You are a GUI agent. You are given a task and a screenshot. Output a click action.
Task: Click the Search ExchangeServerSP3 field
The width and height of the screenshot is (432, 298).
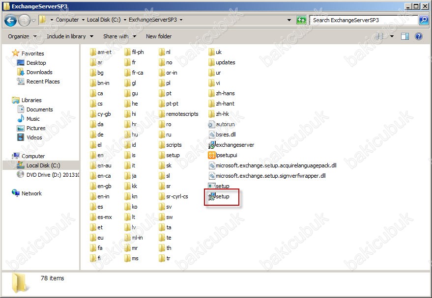364,20
